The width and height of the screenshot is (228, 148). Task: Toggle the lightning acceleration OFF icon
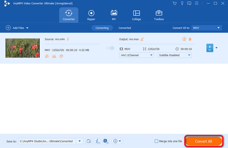97,141
